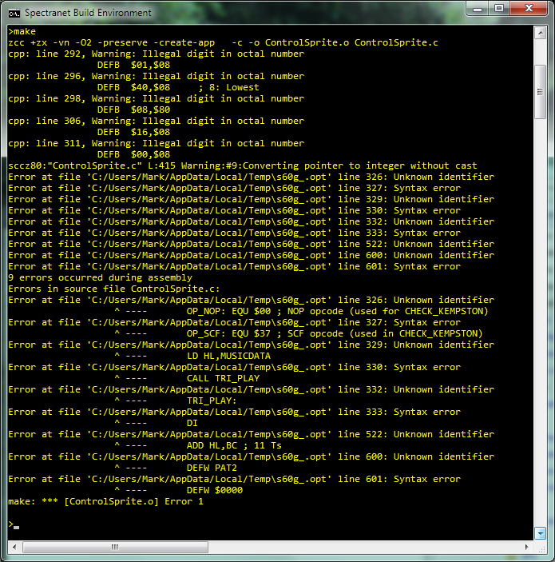Viewport: 555px width, 562px height.
Task: Click the resize grip in bottom-right corner
Action: pyautogui.click(x=541, y=548)
